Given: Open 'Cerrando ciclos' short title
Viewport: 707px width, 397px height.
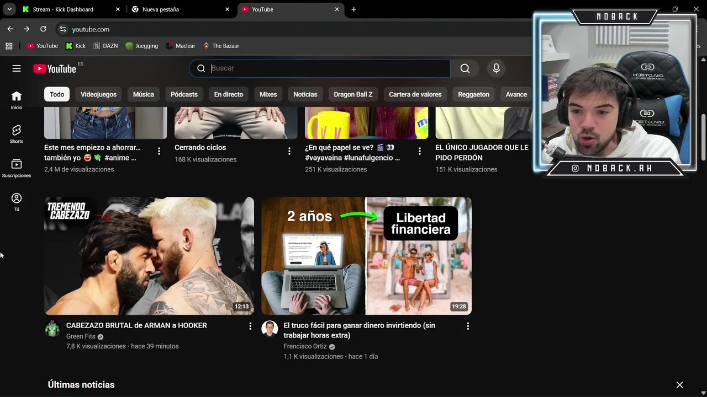Looking at the screenshot, I should click(x=200, y=147).
